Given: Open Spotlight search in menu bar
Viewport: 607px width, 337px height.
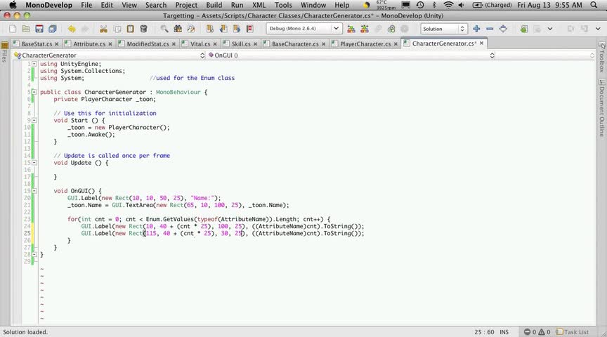Looking at the screenshot, I should 594,5.
